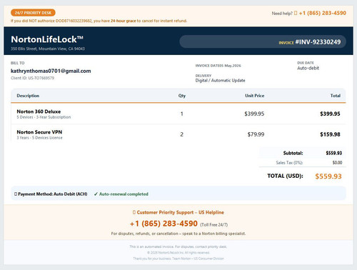Click the Auto-debit due date text

[x=308, y=68]
